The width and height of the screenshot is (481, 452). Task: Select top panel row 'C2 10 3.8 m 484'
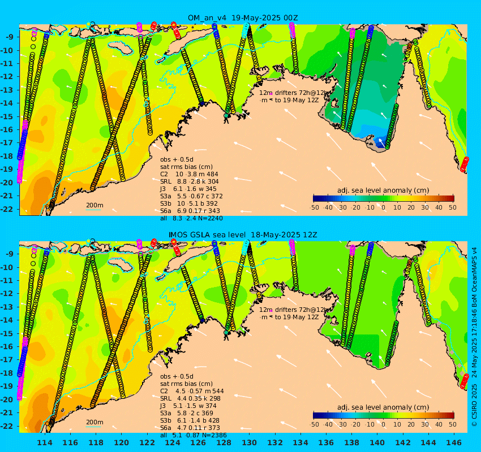[189, 174]
